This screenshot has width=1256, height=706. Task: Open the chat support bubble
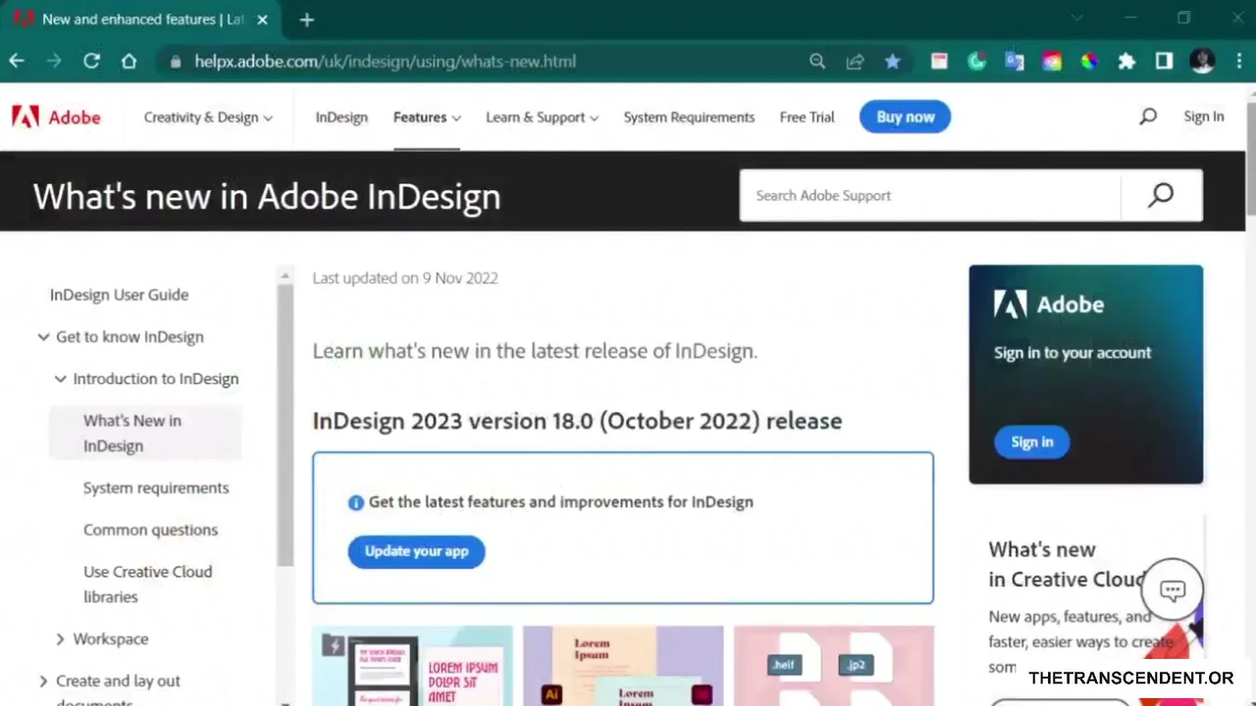[x=1172, y=590]
